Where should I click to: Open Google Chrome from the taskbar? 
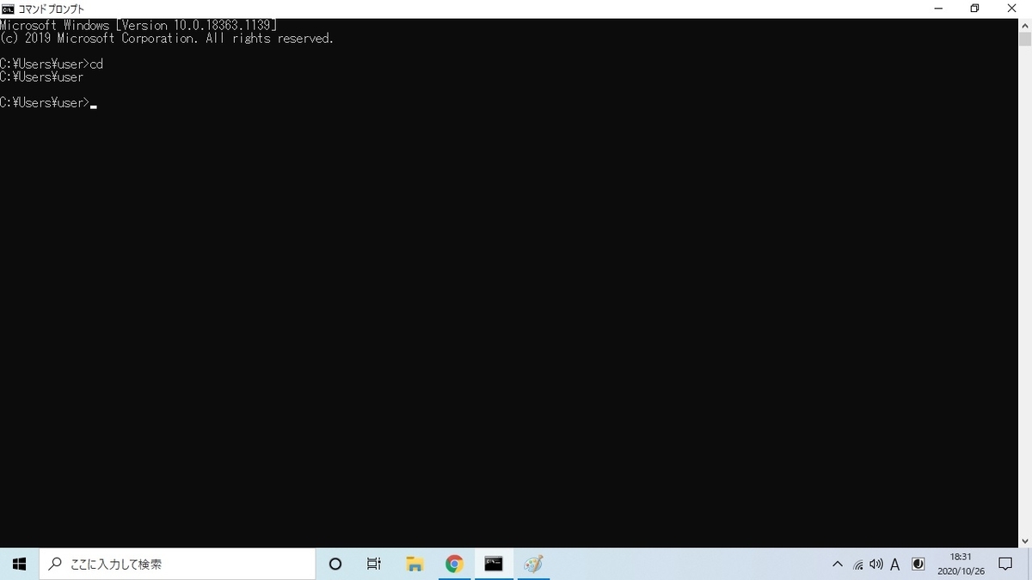(x=454, y=564)
